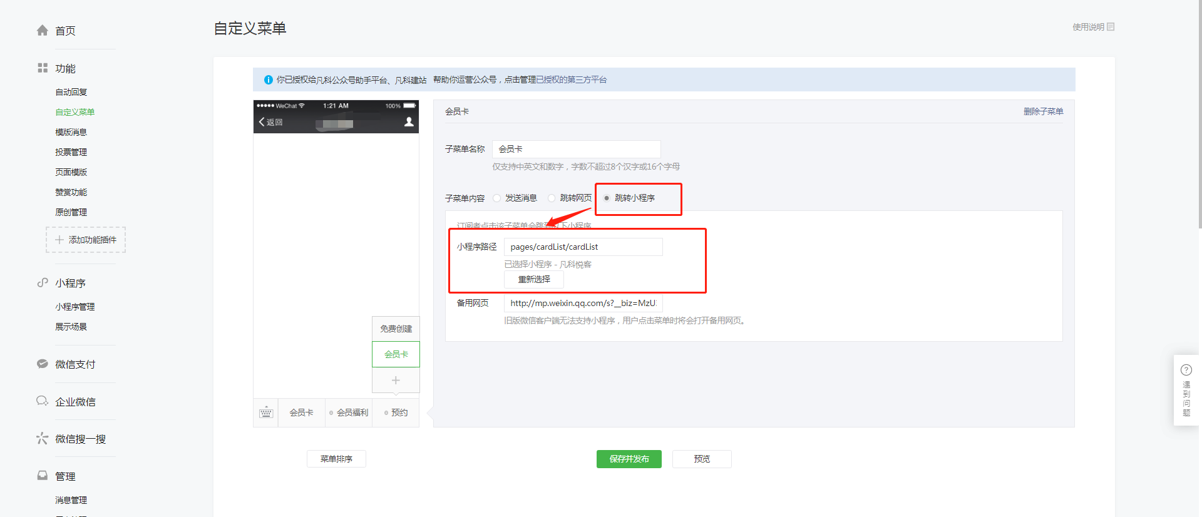Screen dimensions: 1202x517
Task: Select the 会员卡 bottom menu in preview
Action: coord(301,412)
